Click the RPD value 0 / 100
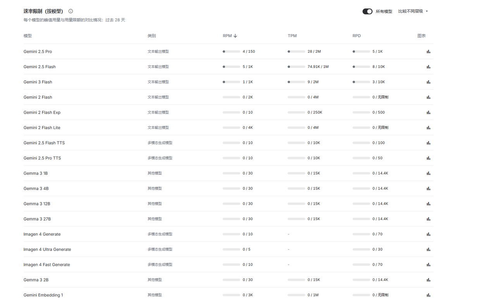The image size is (496, 300). tap(379, 143)
